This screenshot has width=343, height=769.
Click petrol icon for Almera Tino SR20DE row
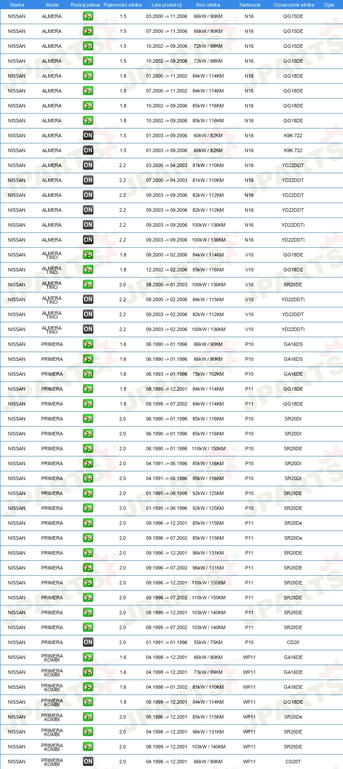coord(88,285)
